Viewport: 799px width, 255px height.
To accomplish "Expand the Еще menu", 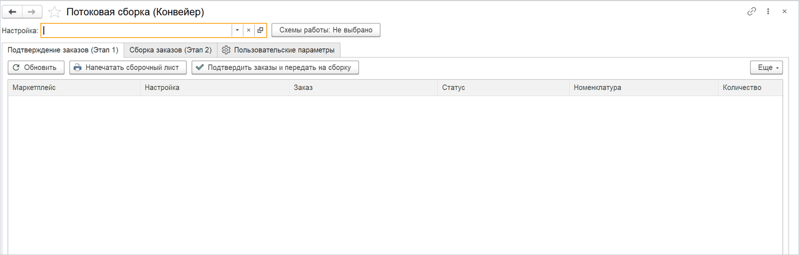I will point(767,67).
